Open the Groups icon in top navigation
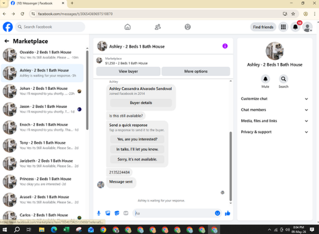The width and height of the screenshot is (319, 234). coord(188,27)
